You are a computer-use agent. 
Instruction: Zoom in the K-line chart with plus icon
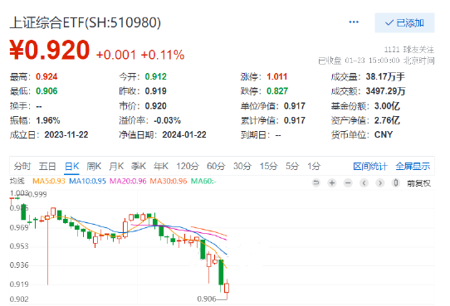(x=332, y=182)
